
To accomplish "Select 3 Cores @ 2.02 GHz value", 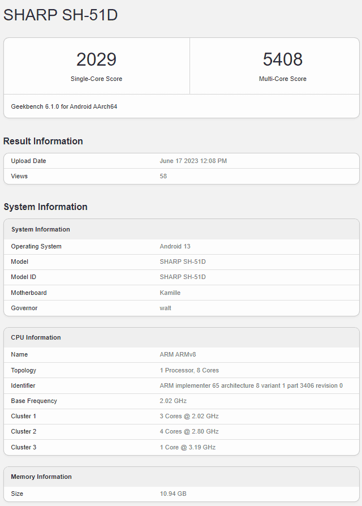I will [x=189, y=416].
